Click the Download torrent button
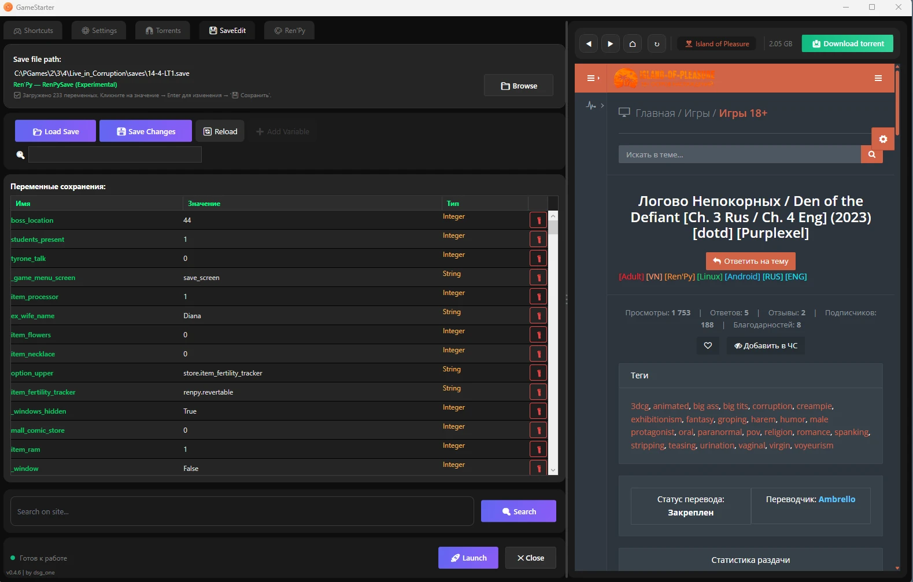The width and height of the screenshot is (913, 582). [847, 44]
